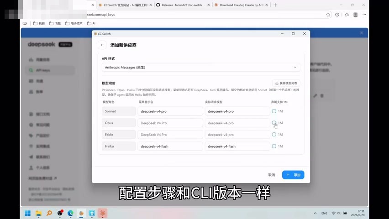Enable 1M support for Sonnet row

(x=274, y=111)
